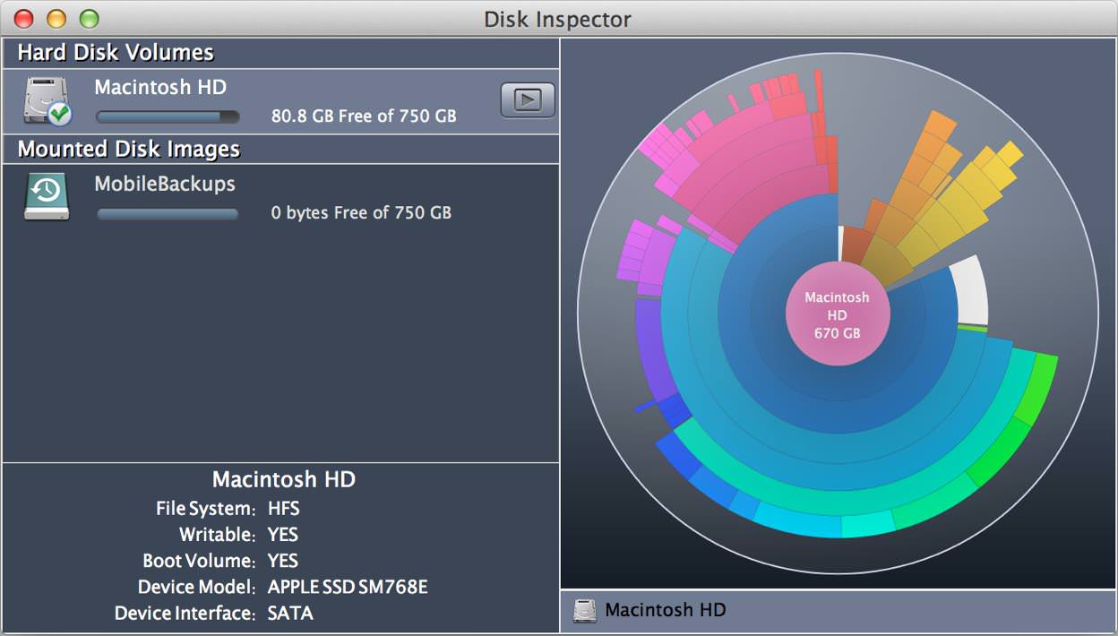Select Macintosh HD in the bottom path bar

coord(666,611)
